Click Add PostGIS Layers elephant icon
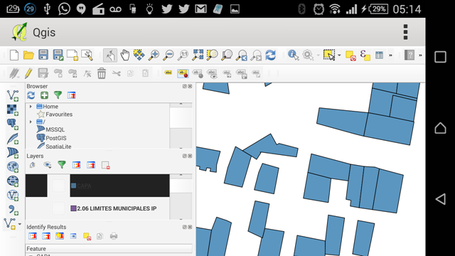Image resolution: width=455 pixels, height=256 pixels. pyautogui.click(x=13, y=124)
